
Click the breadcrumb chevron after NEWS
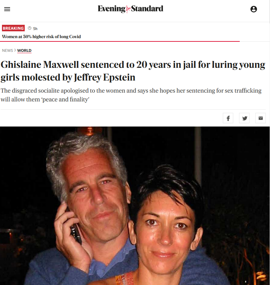(15, 50)
